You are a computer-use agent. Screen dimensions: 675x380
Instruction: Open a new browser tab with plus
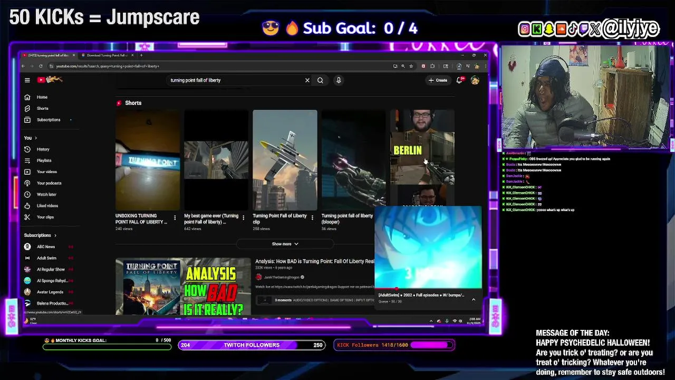[141, 55]
